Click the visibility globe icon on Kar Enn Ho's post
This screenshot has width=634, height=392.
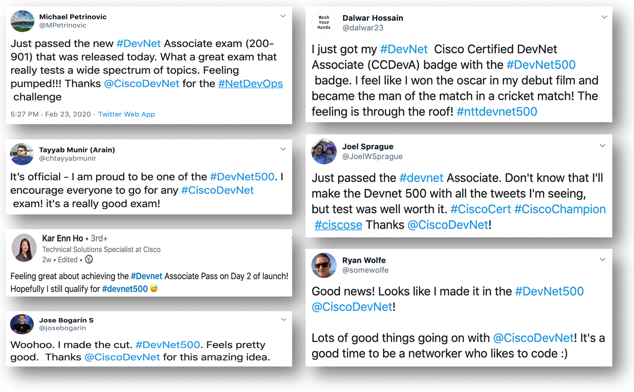coord(89,260)
